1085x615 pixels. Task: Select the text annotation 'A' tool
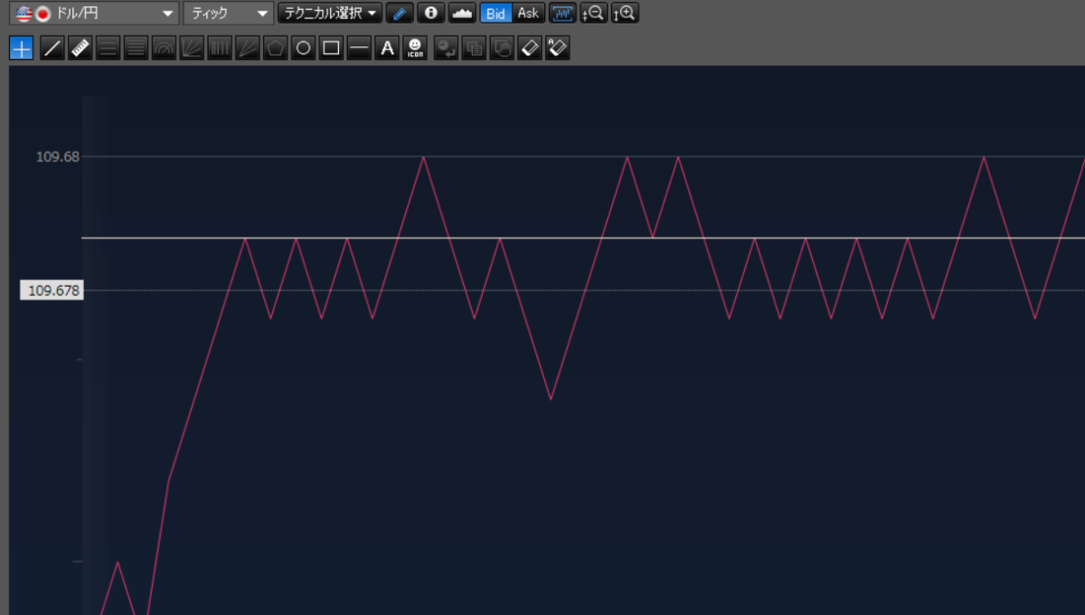click(387, 48)
